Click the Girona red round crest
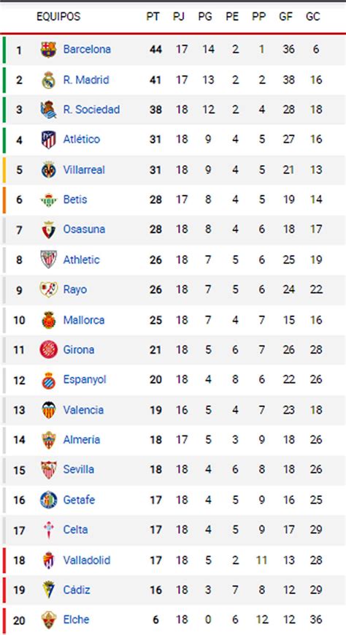This screenshot has height=635, width=346. click(49, 349)
